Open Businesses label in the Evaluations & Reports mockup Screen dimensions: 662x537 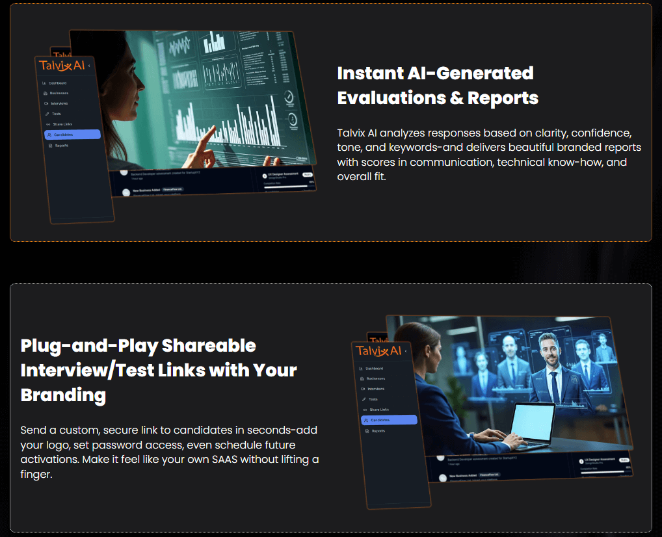[59, 94]
